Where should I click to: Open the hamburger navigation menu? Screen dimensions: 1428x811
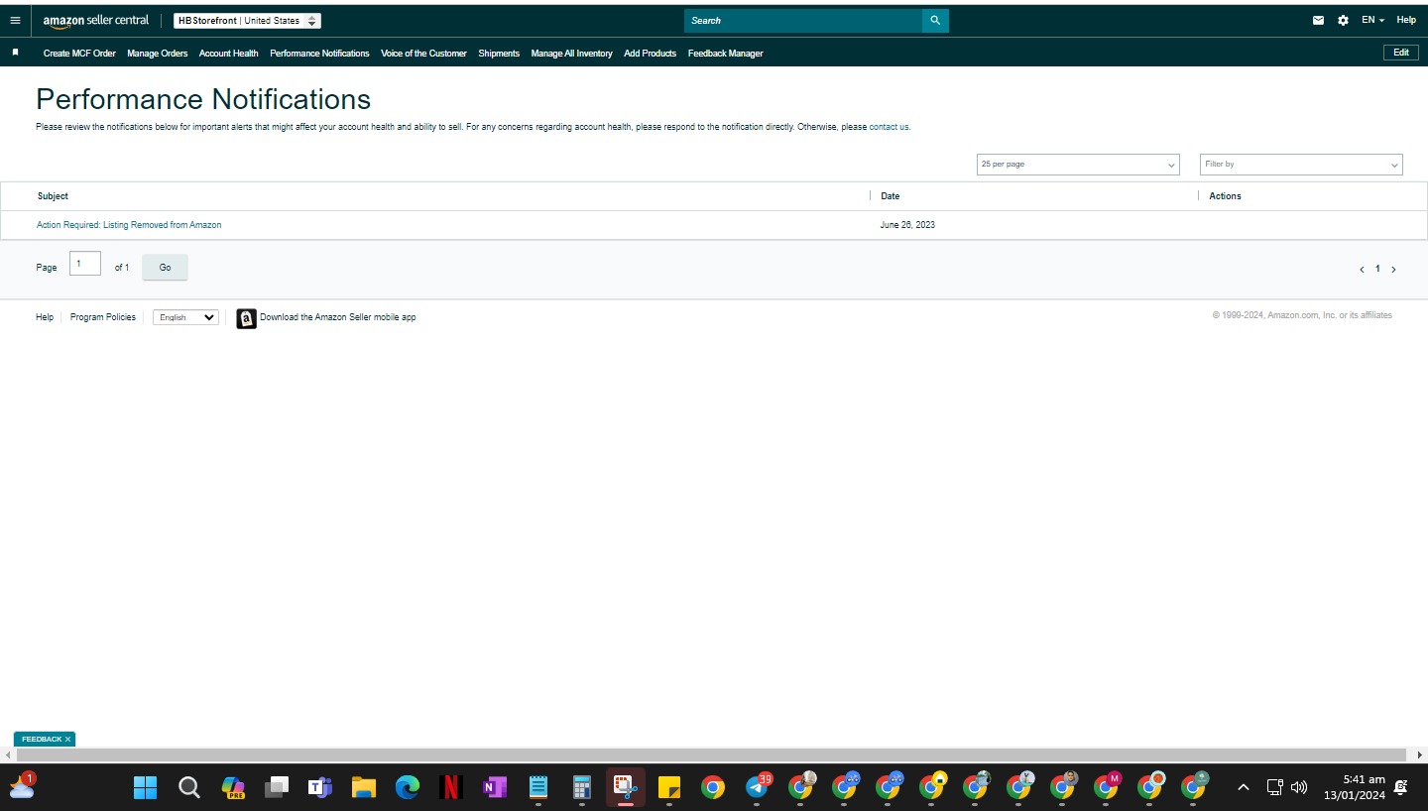click(15, 20)
